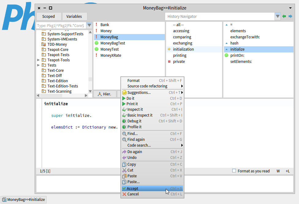Click the Variables button

click(x=74, y=17)
